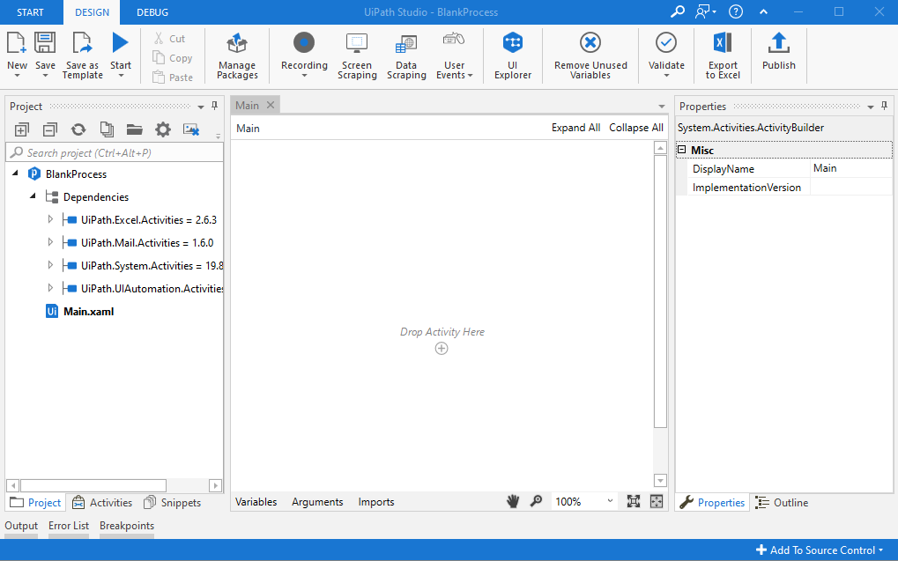Expand UiPath.System.Activities dependency
The height and width of the screenshot is (561, 898).
click(x=50, y=265)
